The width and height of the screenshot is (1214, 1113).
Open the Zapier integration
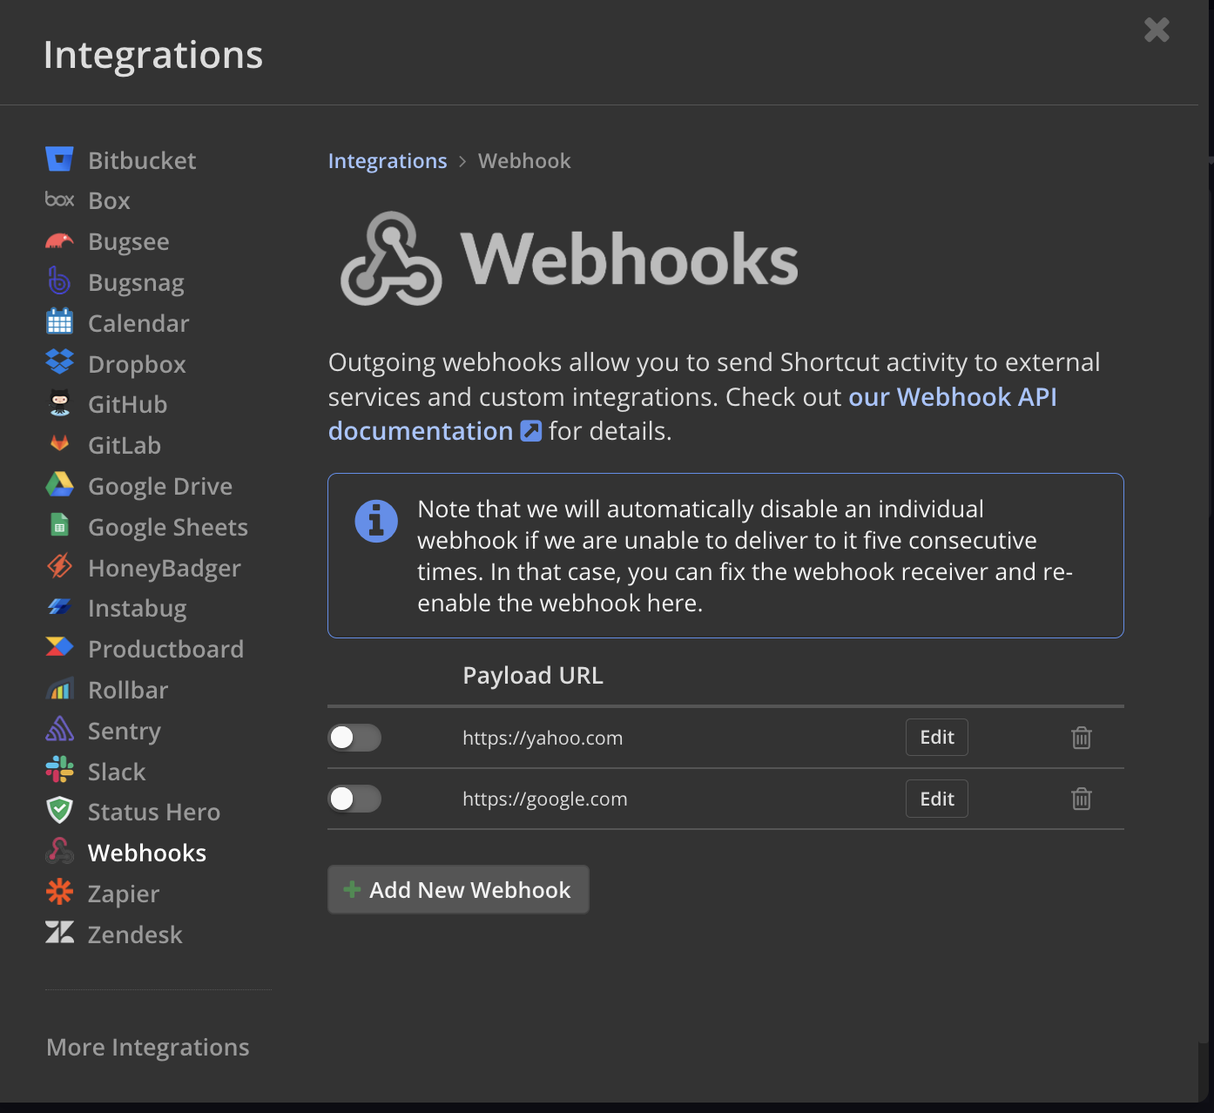pos(124,894)
